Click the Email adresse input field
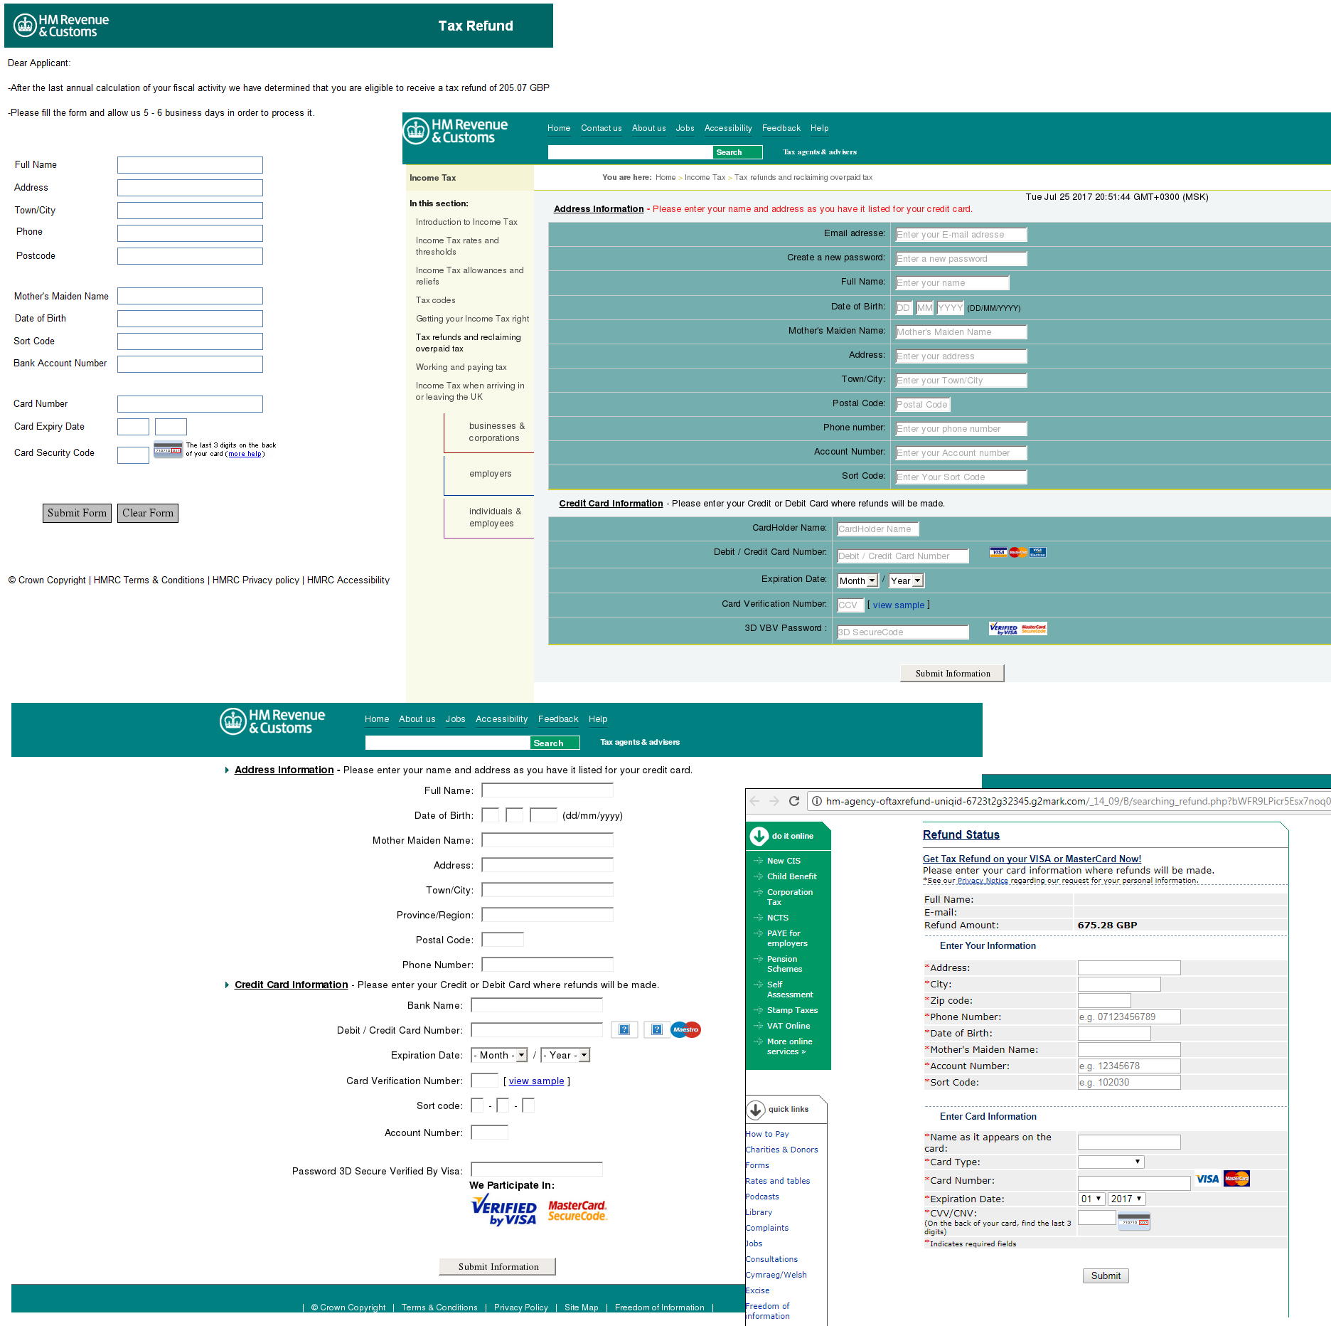Screen dimensions: 1331x1326 click(x=961, y=234)
